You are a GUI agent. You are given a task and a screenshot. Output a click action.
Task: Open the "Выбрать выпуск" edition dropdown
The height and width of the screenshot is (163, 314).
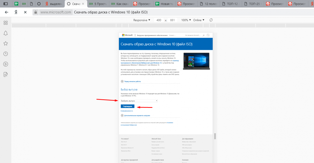139,101
